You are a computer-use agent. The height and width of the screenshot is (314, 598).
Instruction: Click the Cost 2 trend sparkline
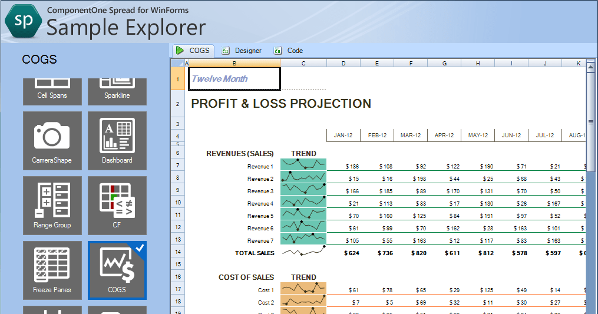[x=303, y=300]
